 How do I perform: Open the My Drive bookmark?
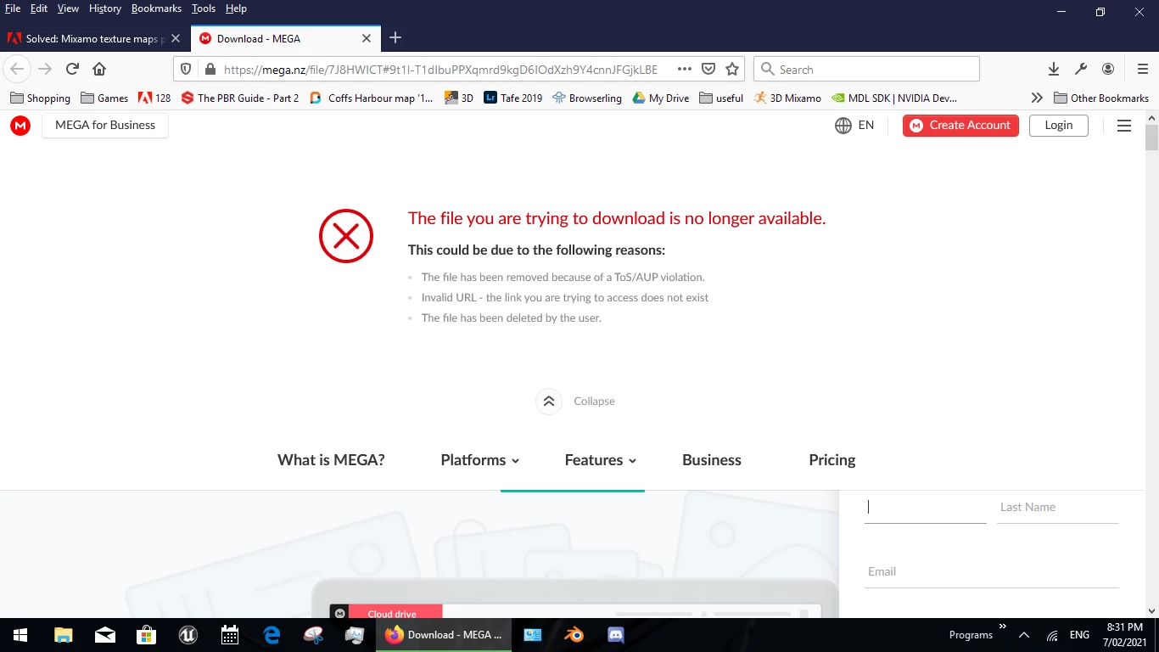660,98
